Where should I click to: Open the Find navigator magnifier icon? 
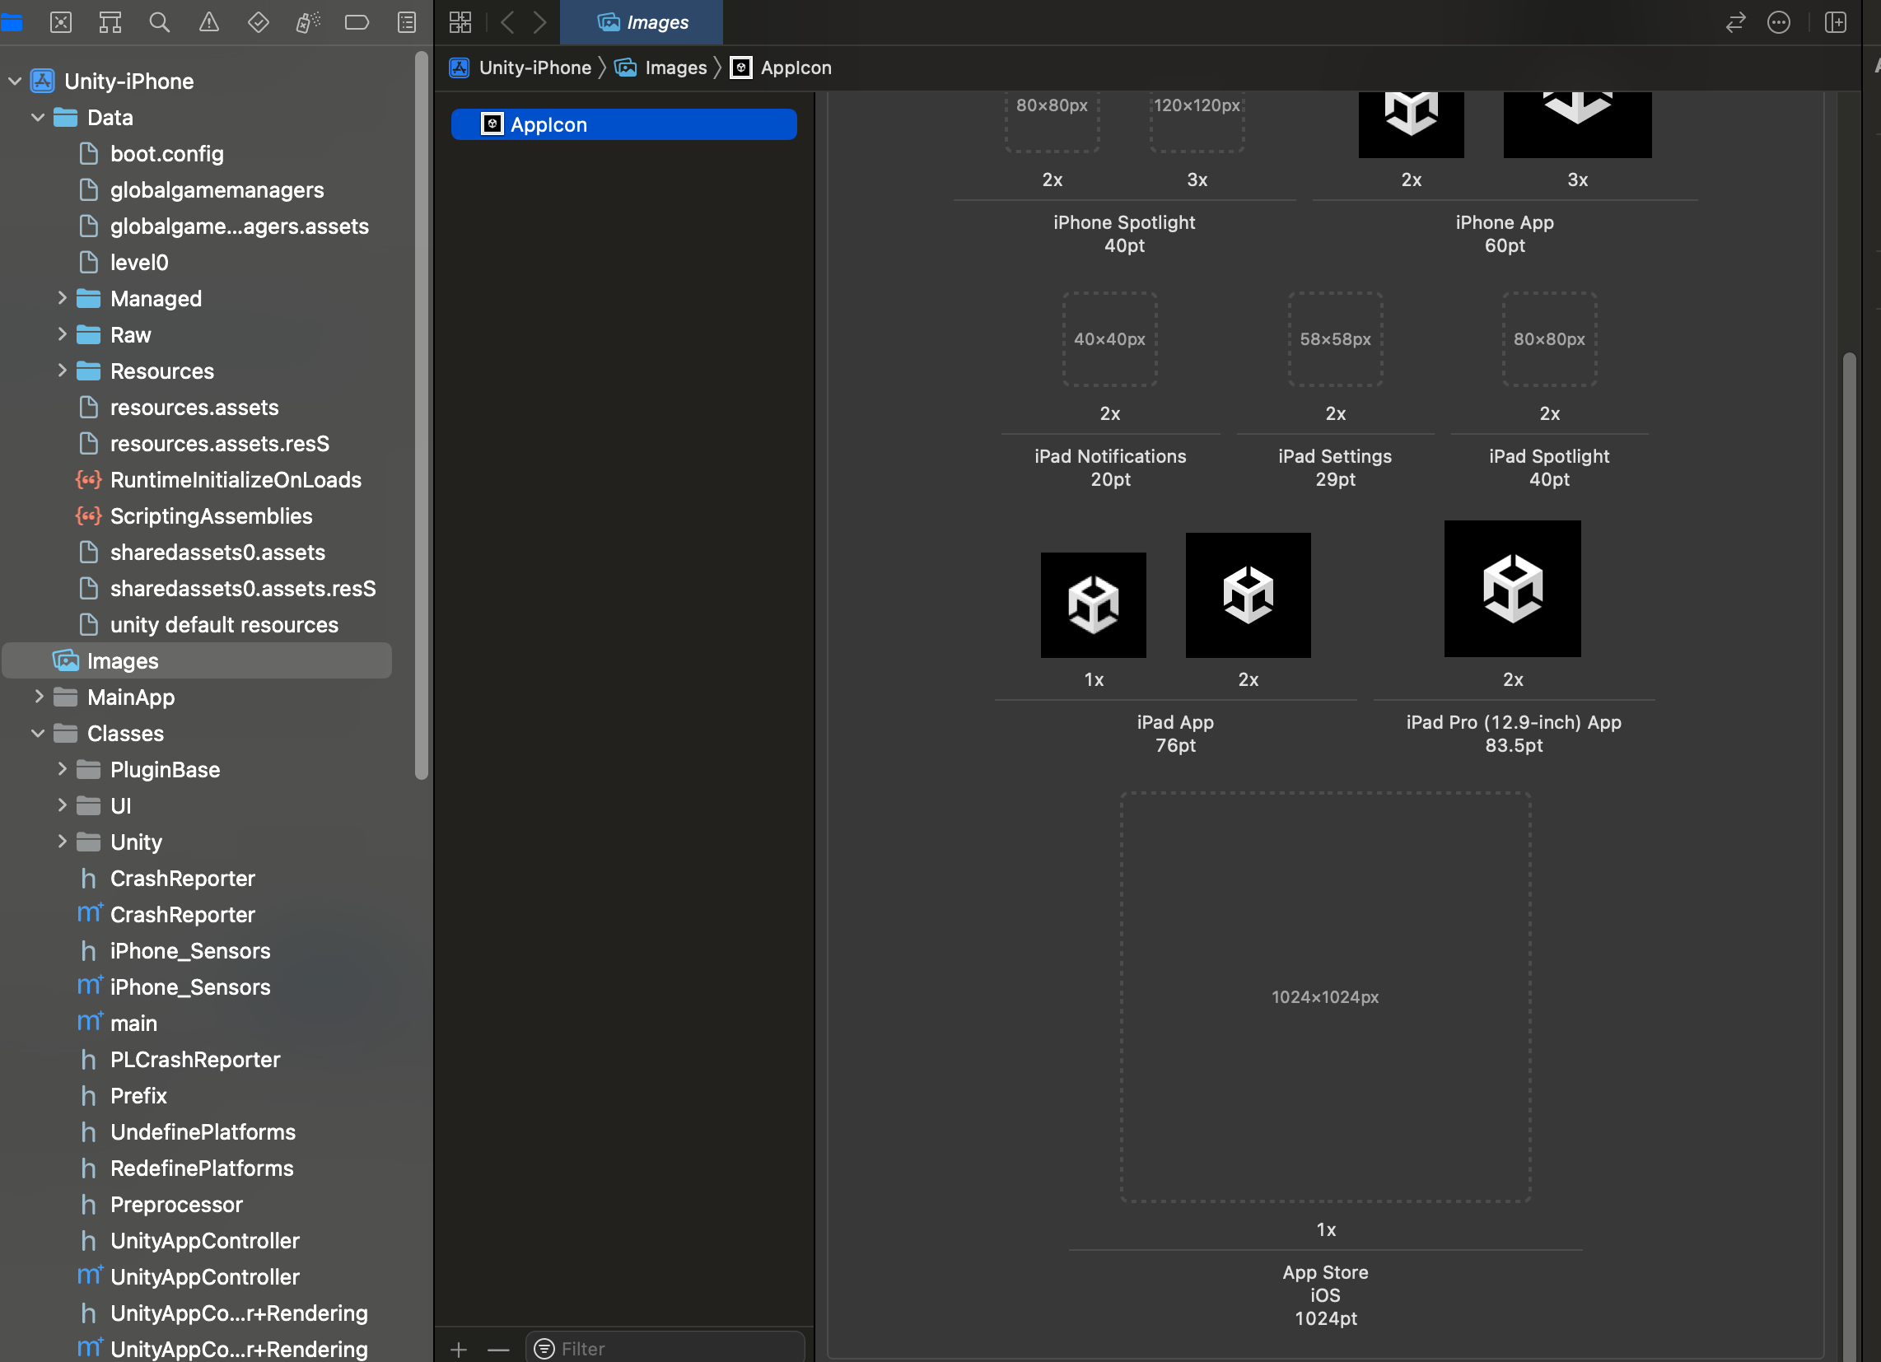[x=159, y=22]
